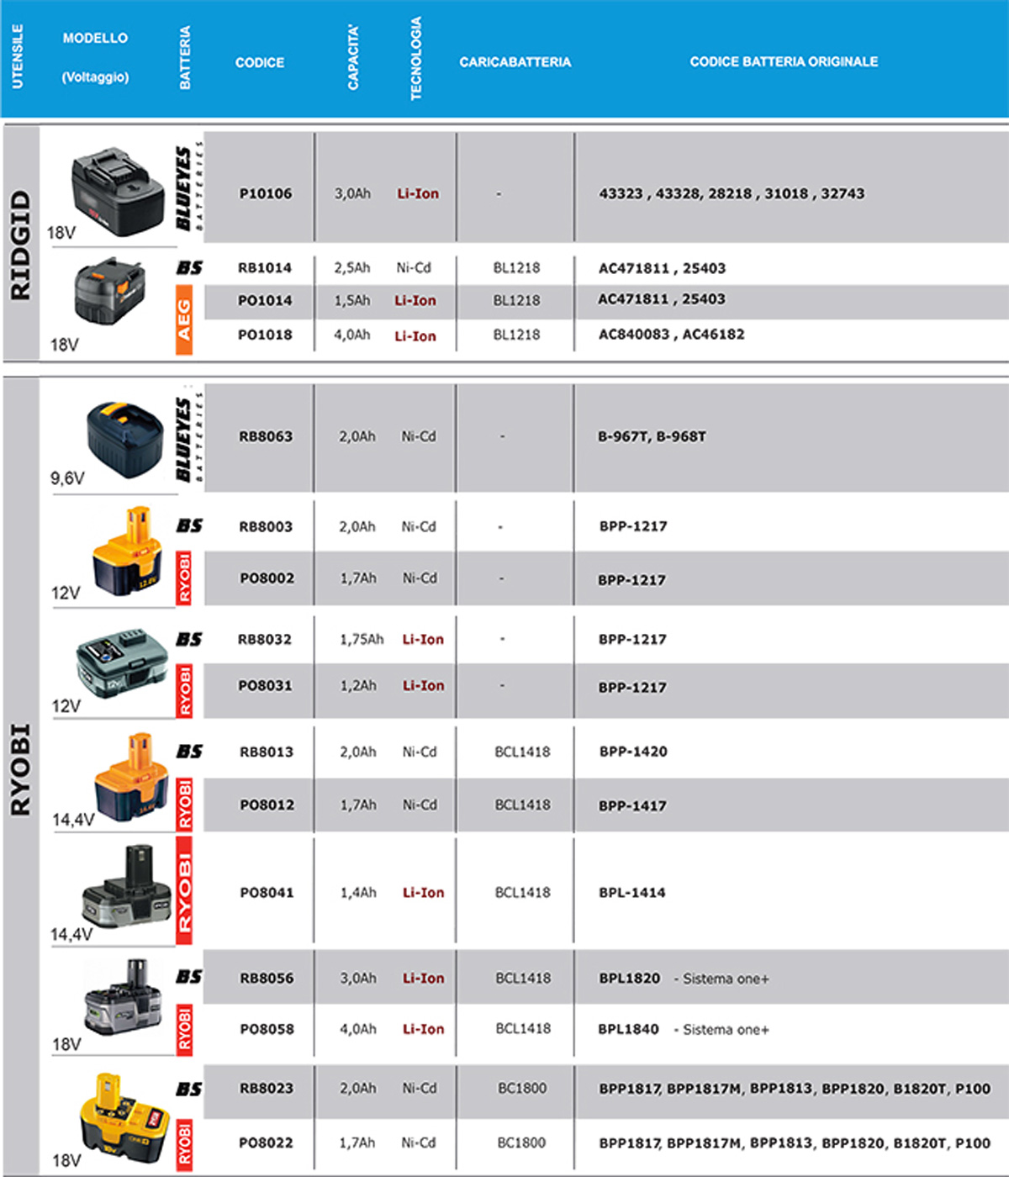The height and width of the screenshot is (1177, 1009).
Task: Click the red Ryobi logo beside PO8002
Action: [x=184, y=578]
